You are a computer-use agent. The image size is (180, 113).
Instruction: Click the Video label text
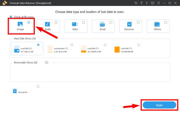[75, 29]
